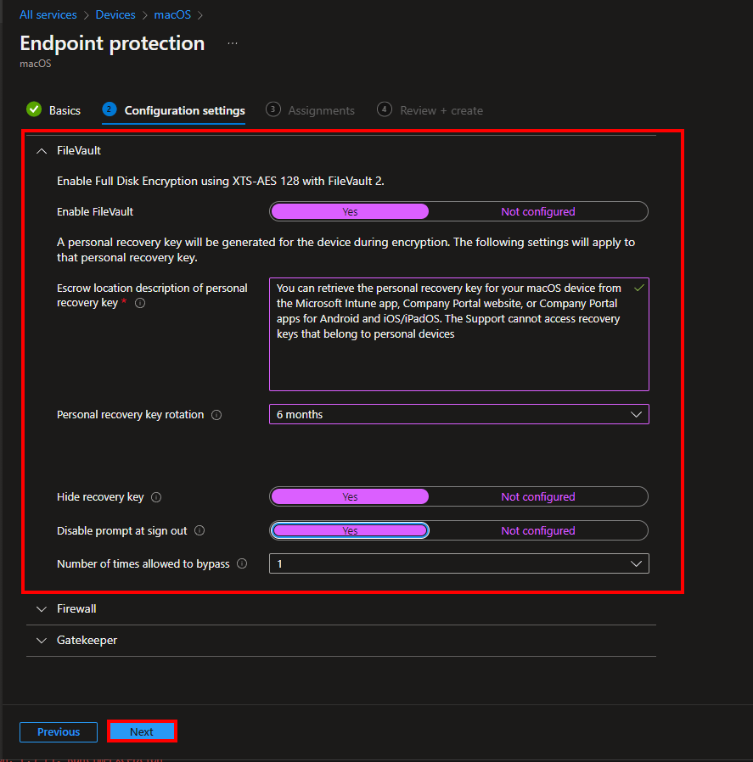Go to the Configuration settings tab
753x762 pixels.
pos(184,110)
